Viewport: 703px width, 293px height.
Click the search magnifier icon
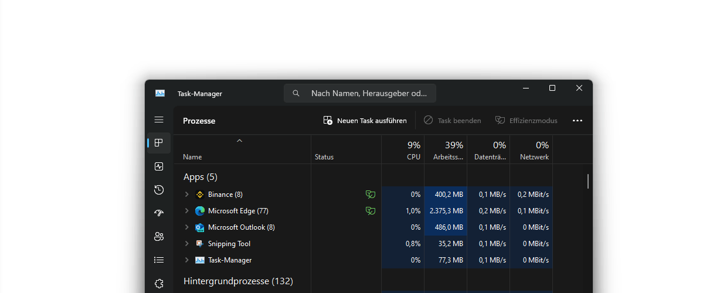pos(296,93)
